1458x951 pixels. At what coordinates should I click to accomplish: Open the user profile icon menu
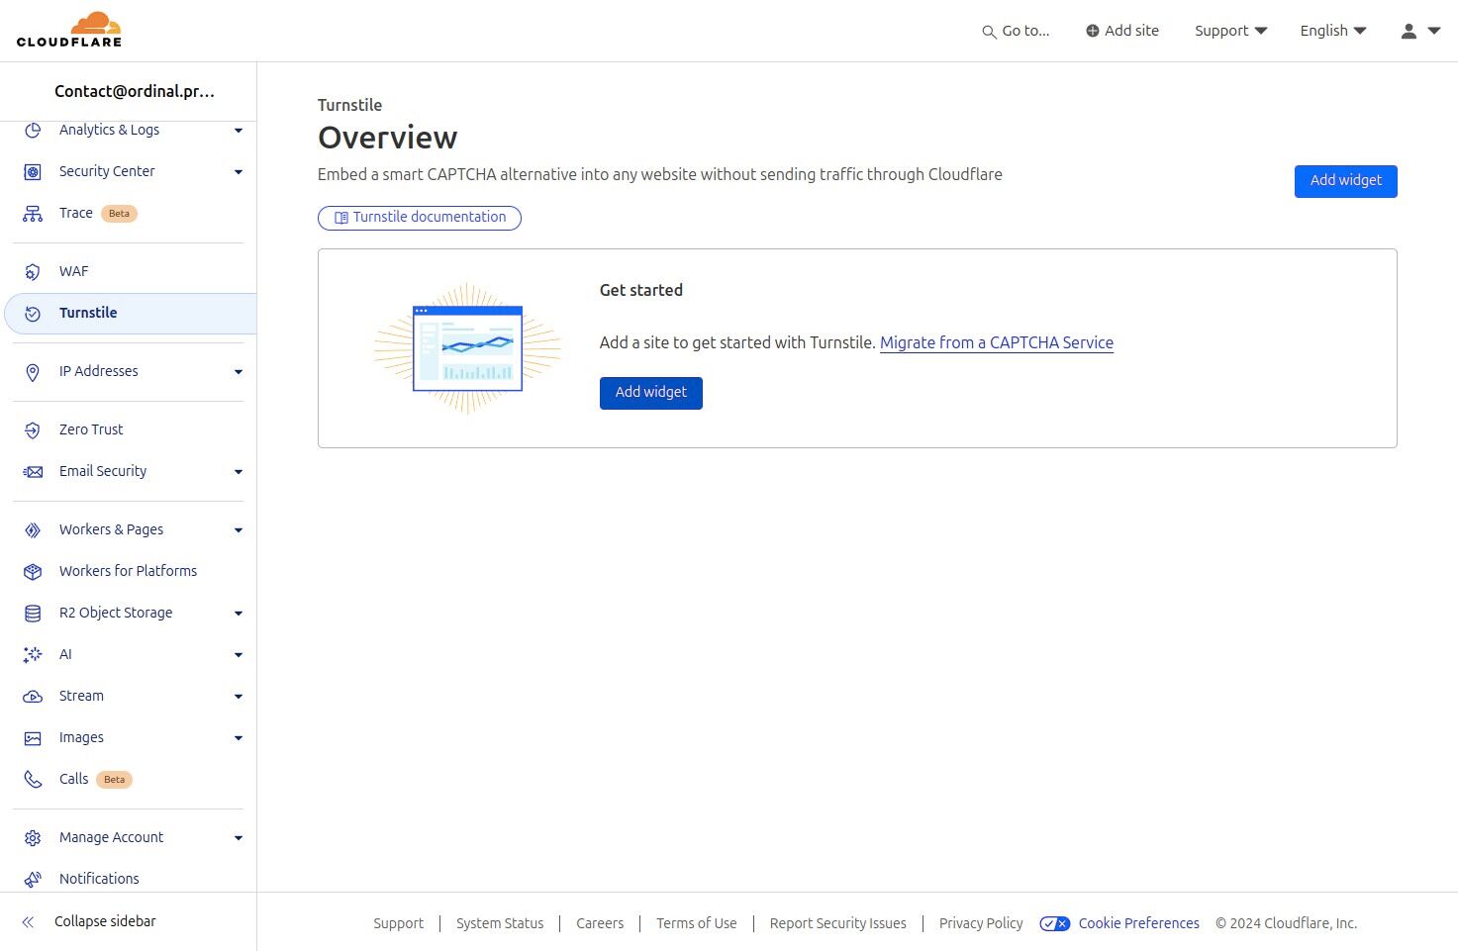[1420, 31]
